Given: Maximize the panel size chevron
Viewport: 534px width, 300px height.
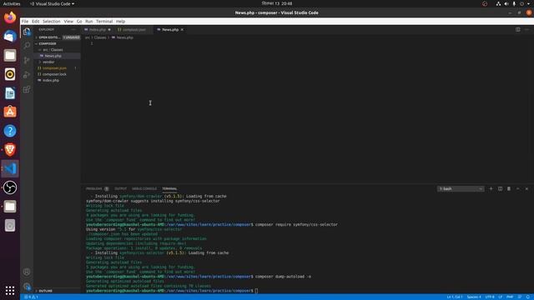Looking at the screenshot, I should tap(517, 188).
